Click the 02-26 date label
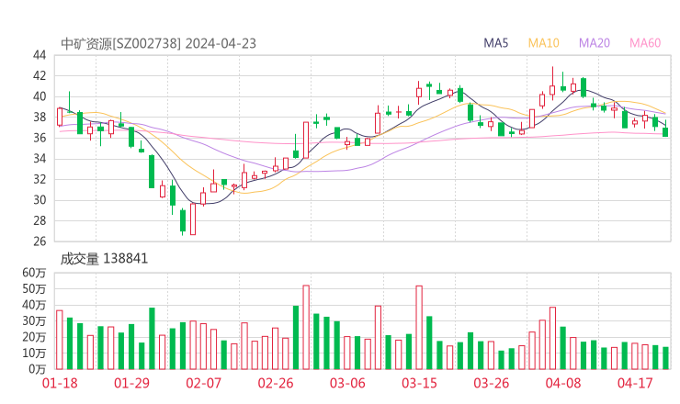Screen dimensions: 680x404 click(276, 383)
